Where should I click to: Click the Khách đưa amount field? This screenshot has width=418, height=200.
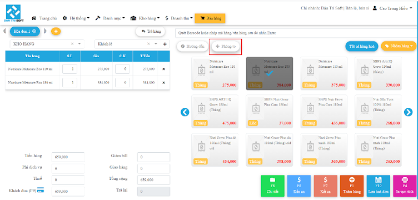[x=68, y=191]
